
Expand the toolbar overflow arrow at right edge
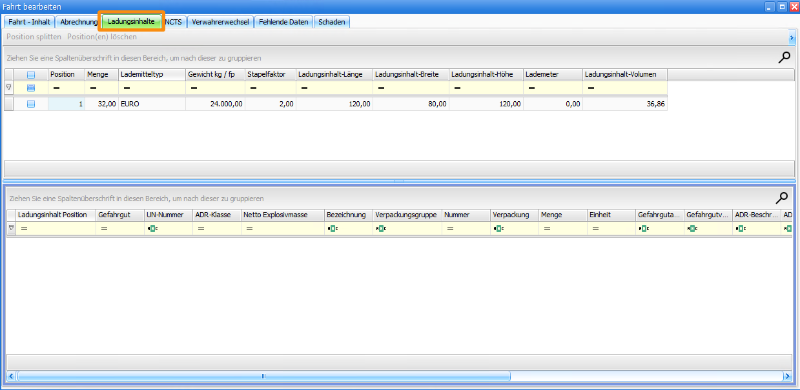tap(792, 38)
